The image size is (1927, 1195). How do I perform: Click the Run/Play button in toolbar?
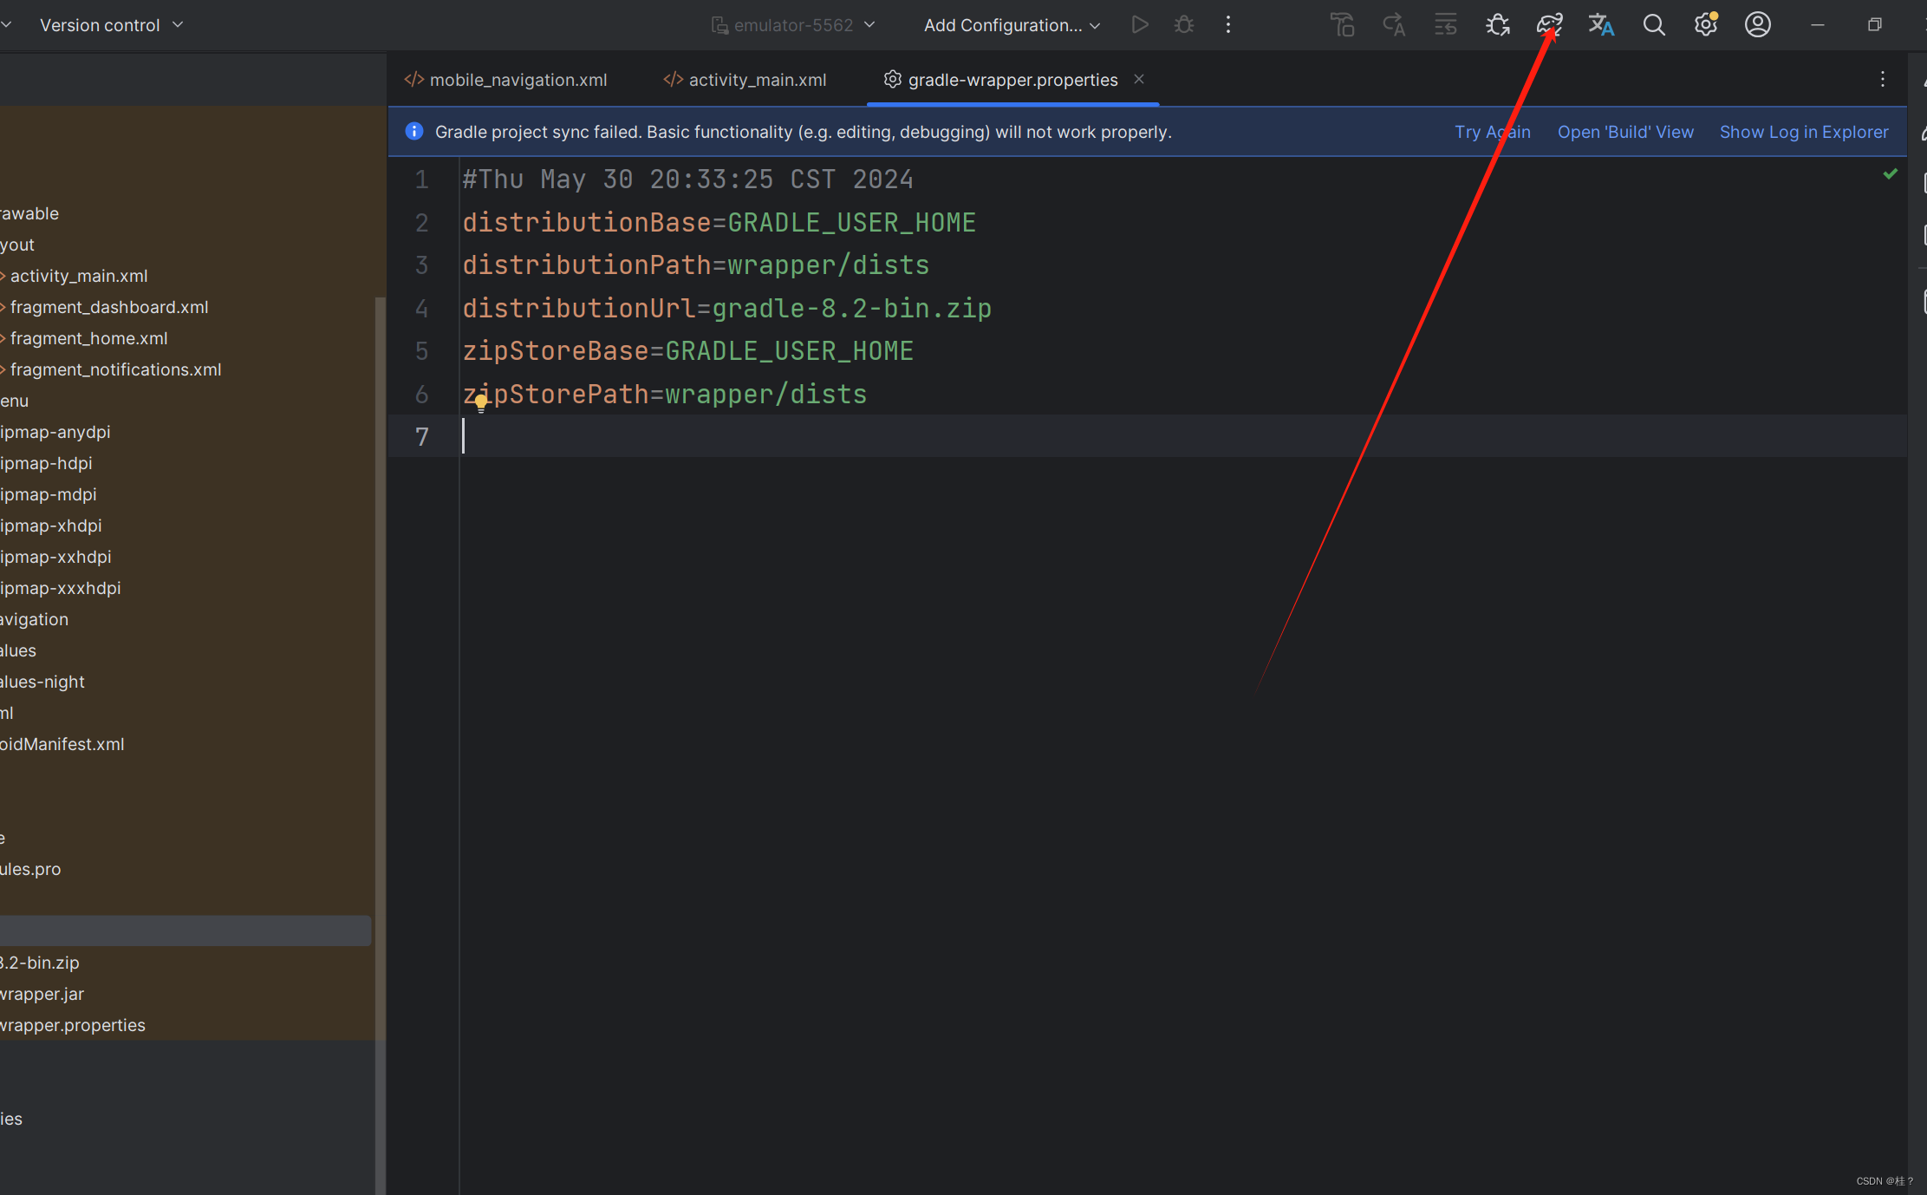pyautogui.click(x=1140, y=25)
